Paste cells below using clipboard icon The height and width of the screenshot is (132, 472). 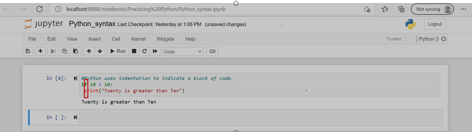[x=76, y=51]
